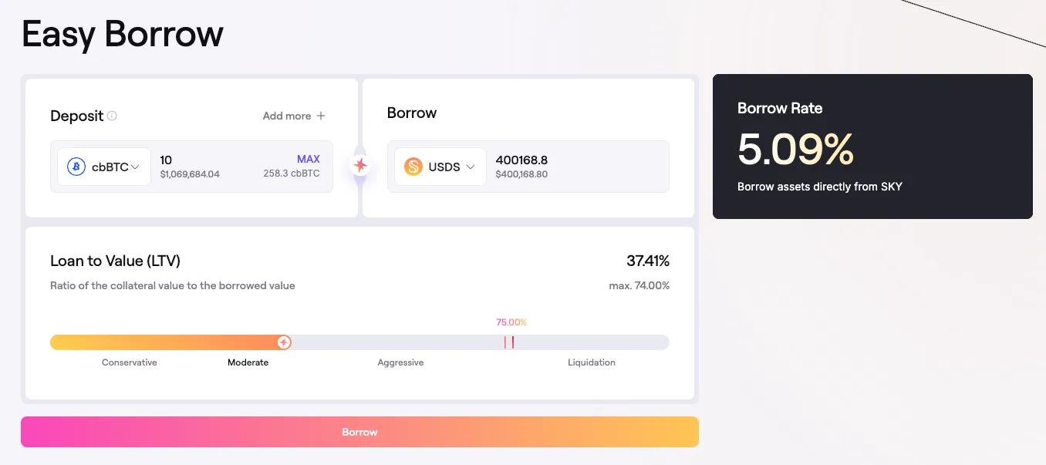Select the Moderate LTV level
Image resolution: width=1046 pixels, height=465 pixels.
tap(248, 362)
